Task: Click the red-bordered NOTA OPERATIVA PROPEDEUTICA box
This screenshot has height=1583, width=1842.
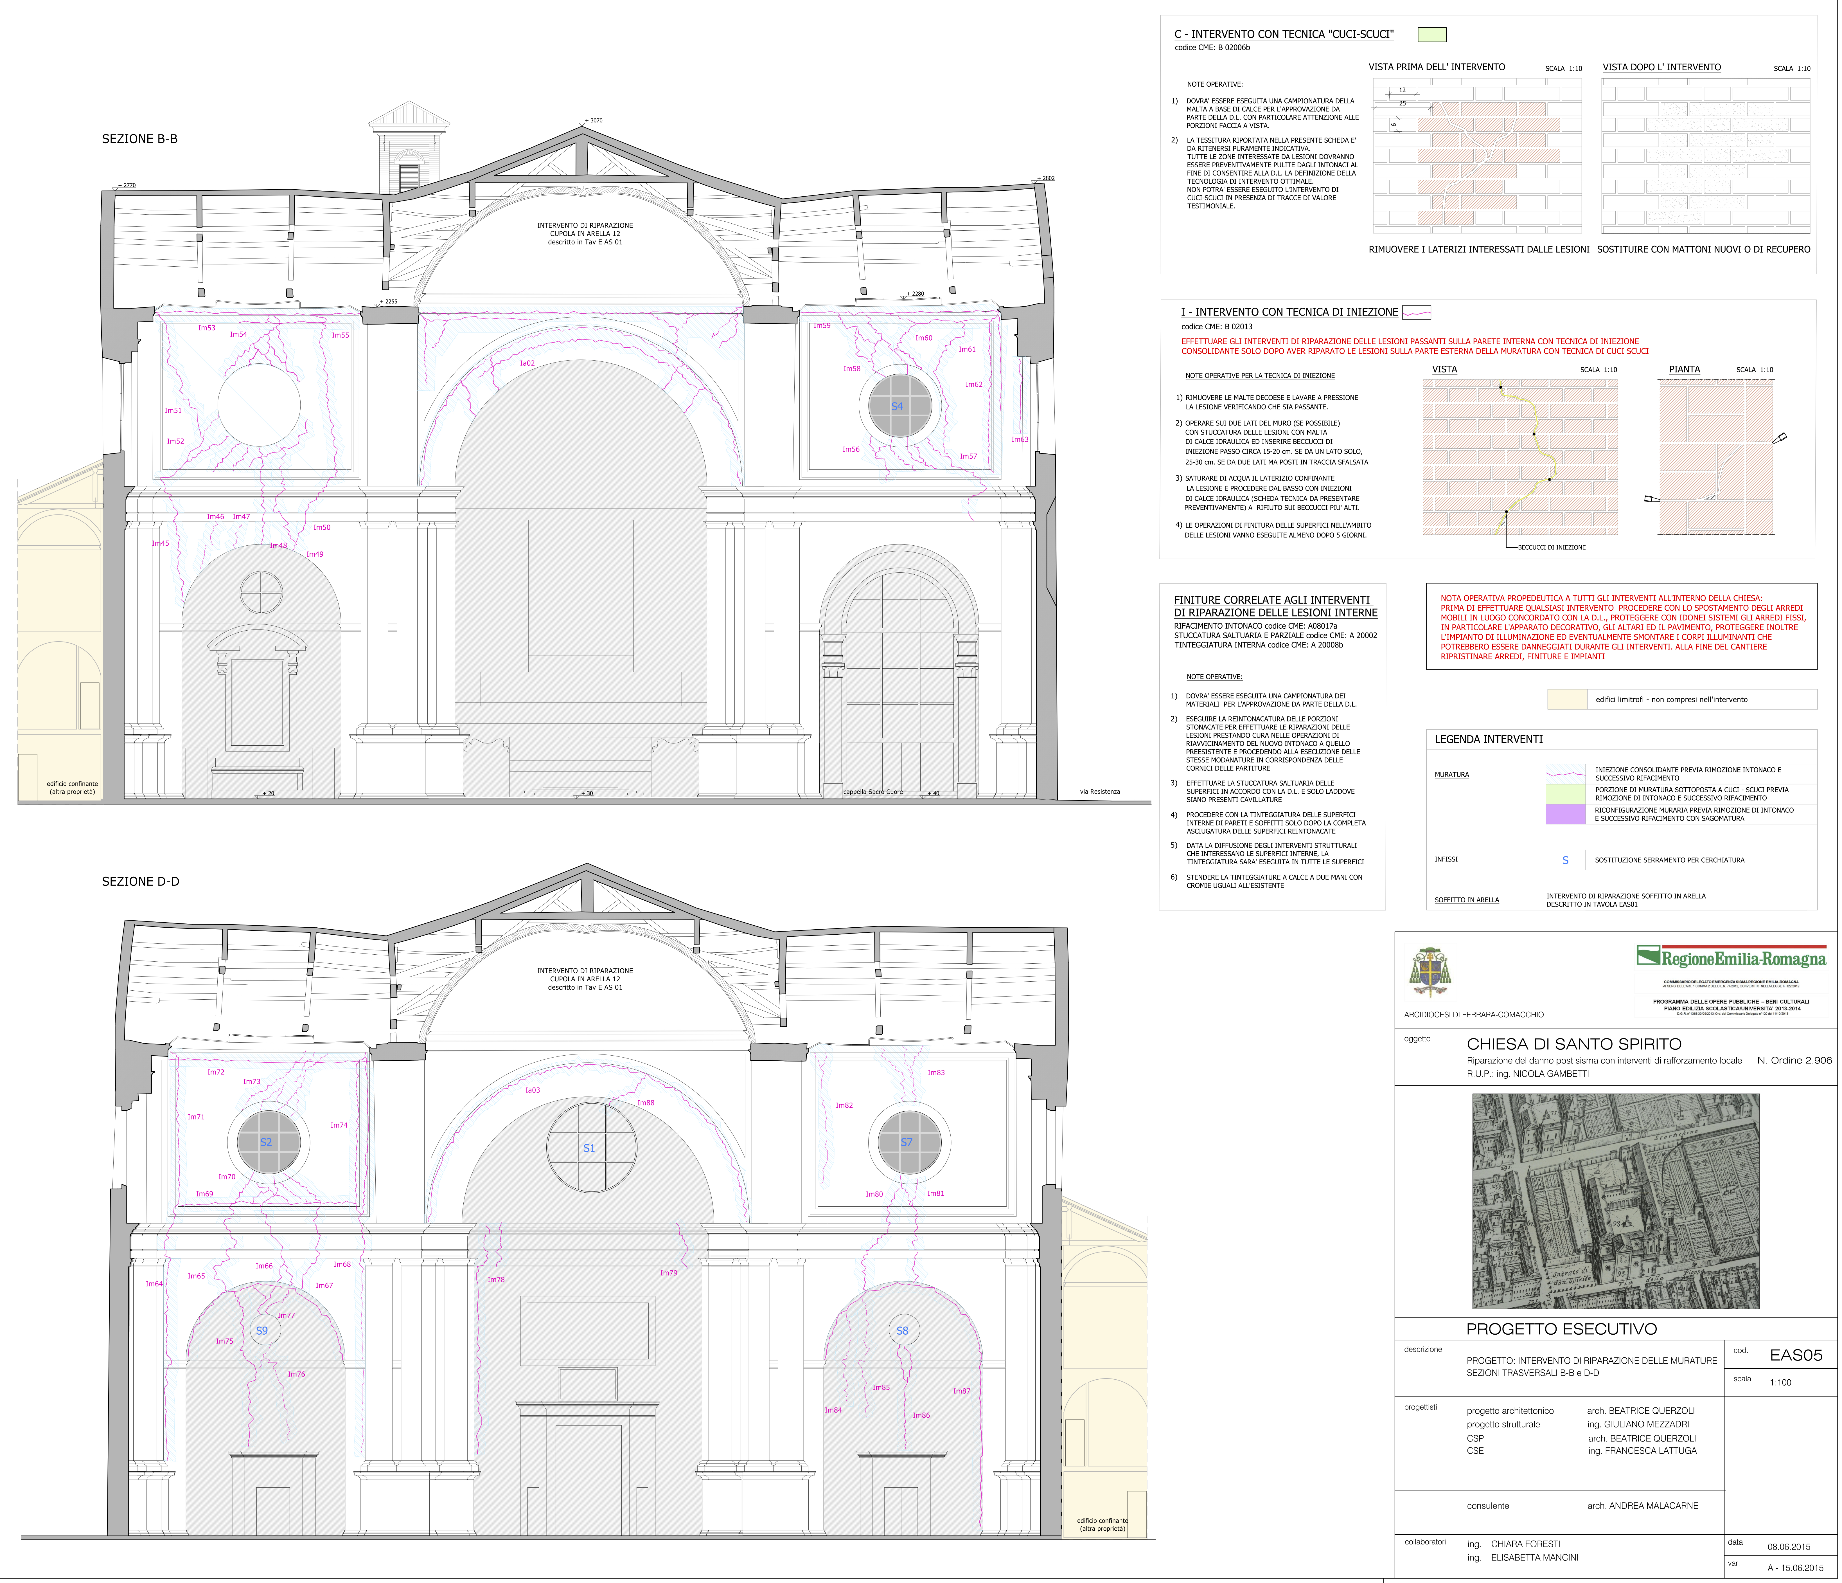Action: tap(1622, 626)
